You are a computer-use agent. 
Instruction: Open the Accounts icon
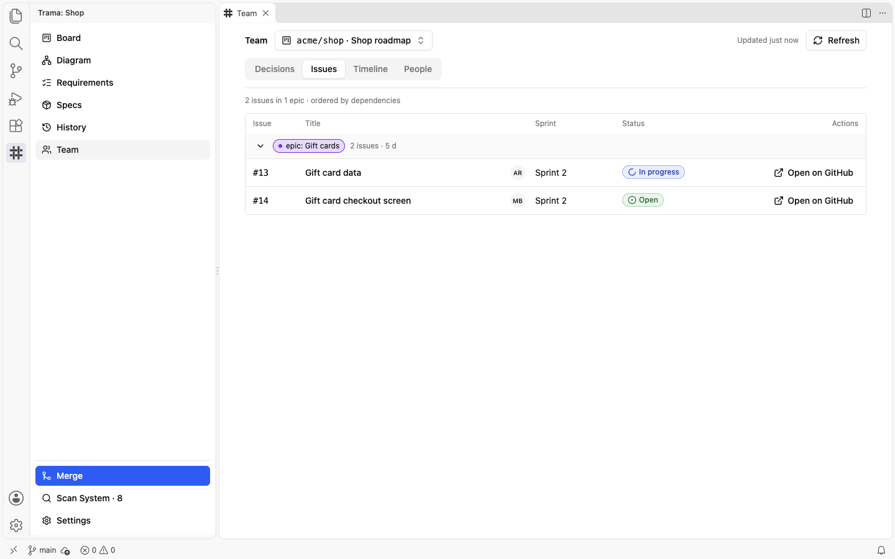tap(16, 498)
